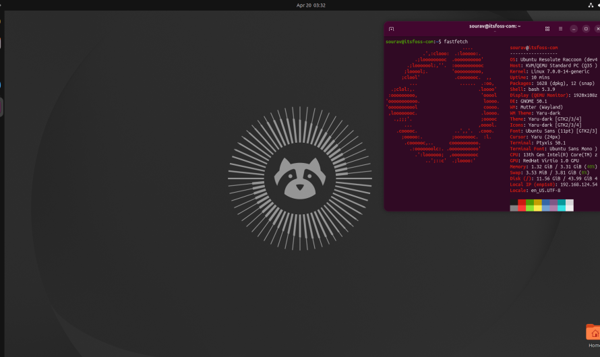Click the Disk (/): 11.56 GiB line
Viewport: 600px width, 357px height.
(553, 178)
